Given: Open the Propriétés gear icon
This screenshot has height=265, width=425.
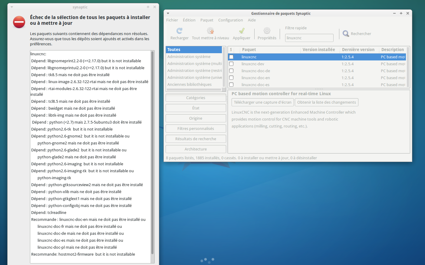Looking at the screenshot, I should click(x=267, y=31).
